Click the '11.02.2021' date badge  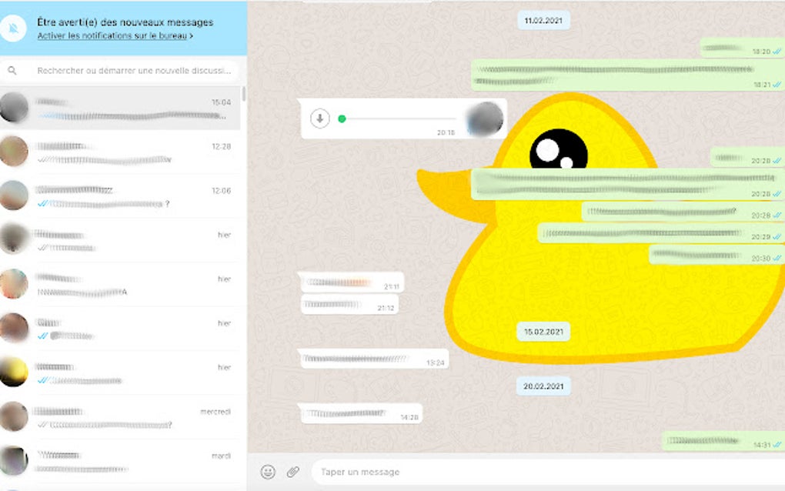tap(545, 18)
